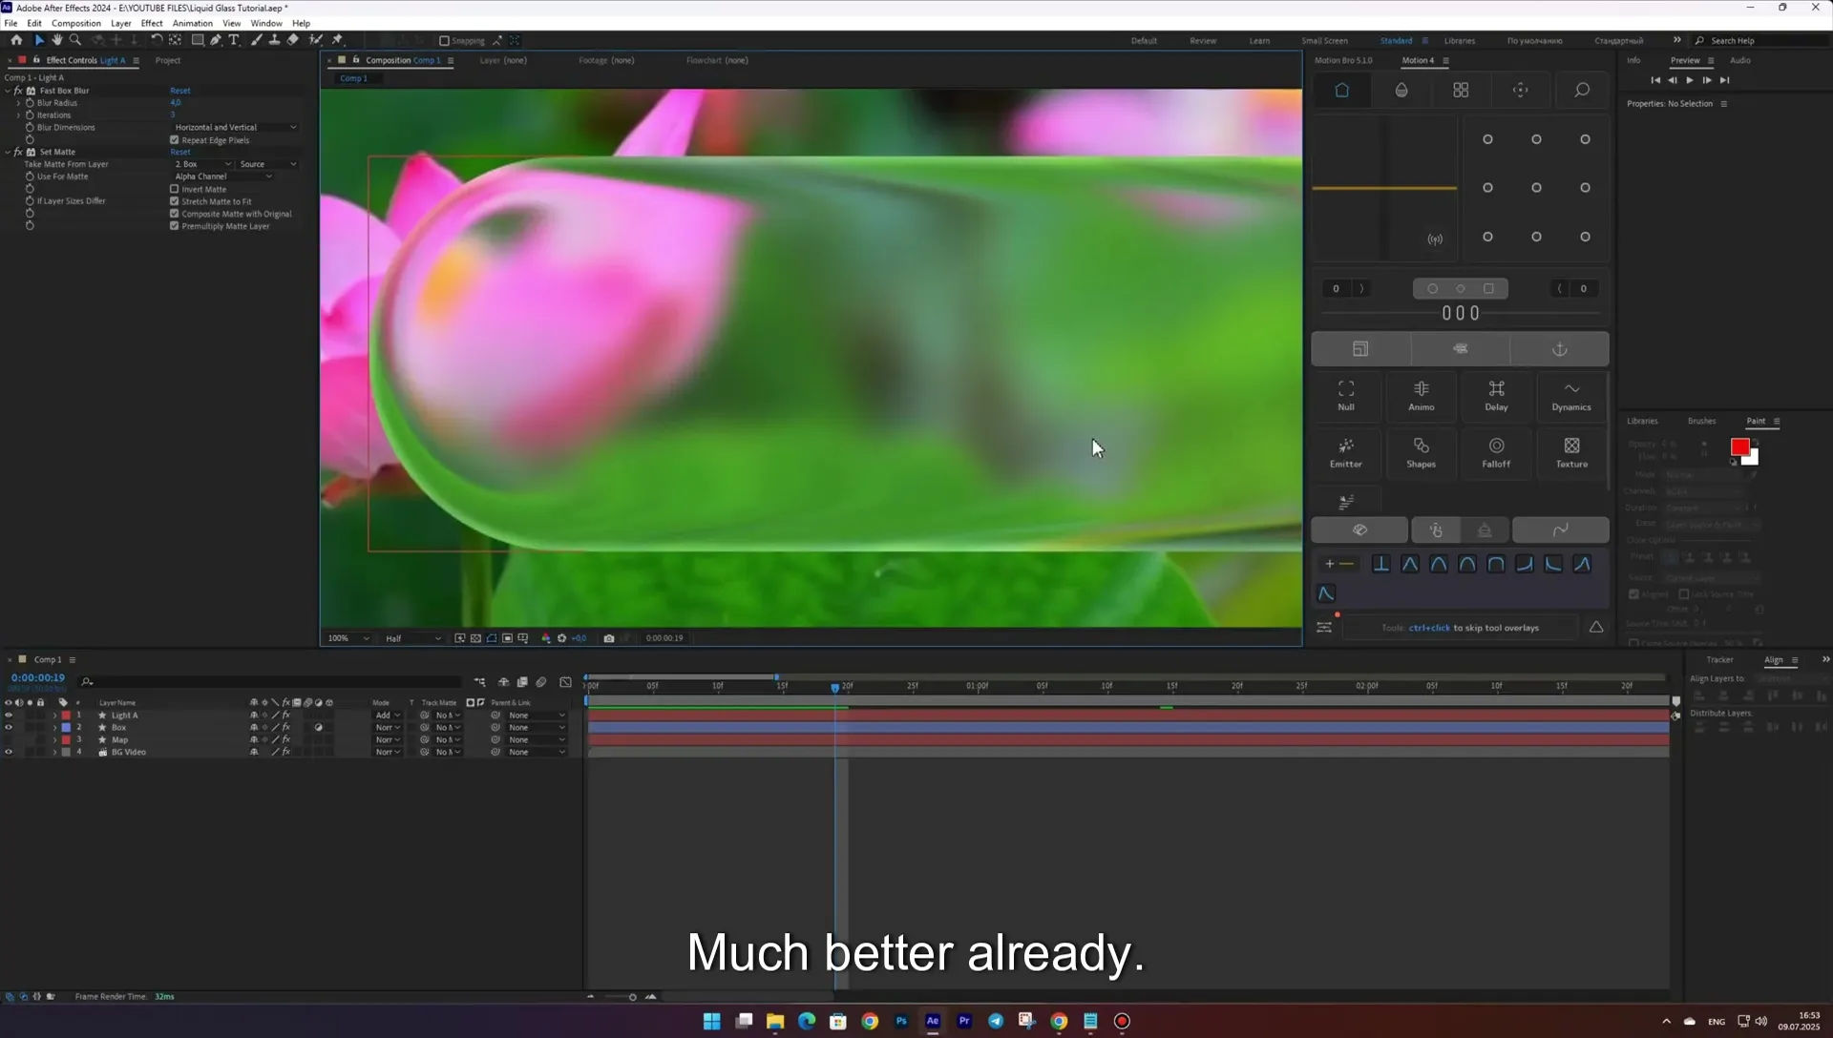
Task: Open the Animation menu
Action: [193, 23]
